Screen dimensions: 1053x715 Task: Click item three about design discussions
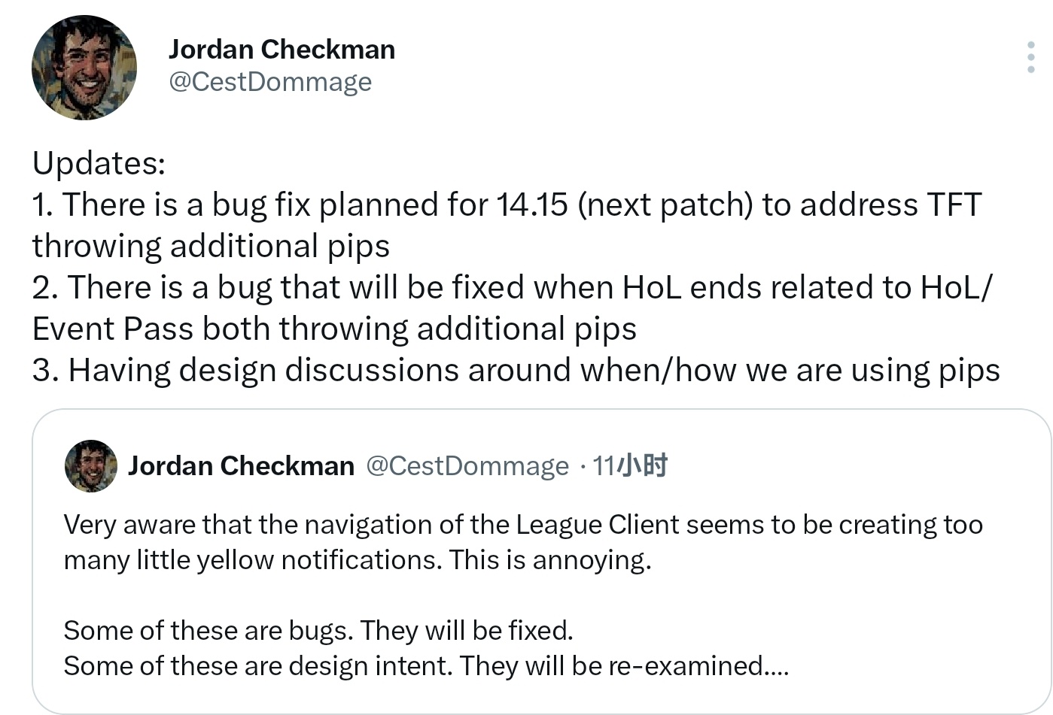[x=516, y=371]
